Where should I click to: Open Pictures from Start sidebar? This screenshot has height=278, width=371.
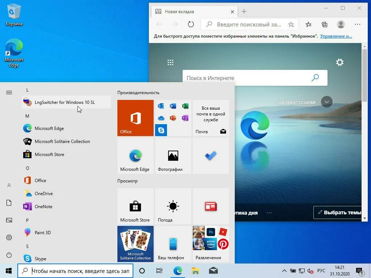(x=9, y=220)
